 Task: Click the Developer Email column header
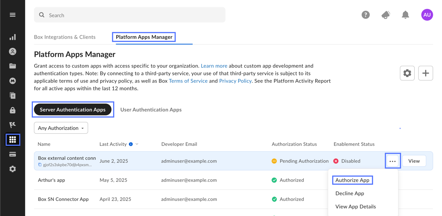179,144
